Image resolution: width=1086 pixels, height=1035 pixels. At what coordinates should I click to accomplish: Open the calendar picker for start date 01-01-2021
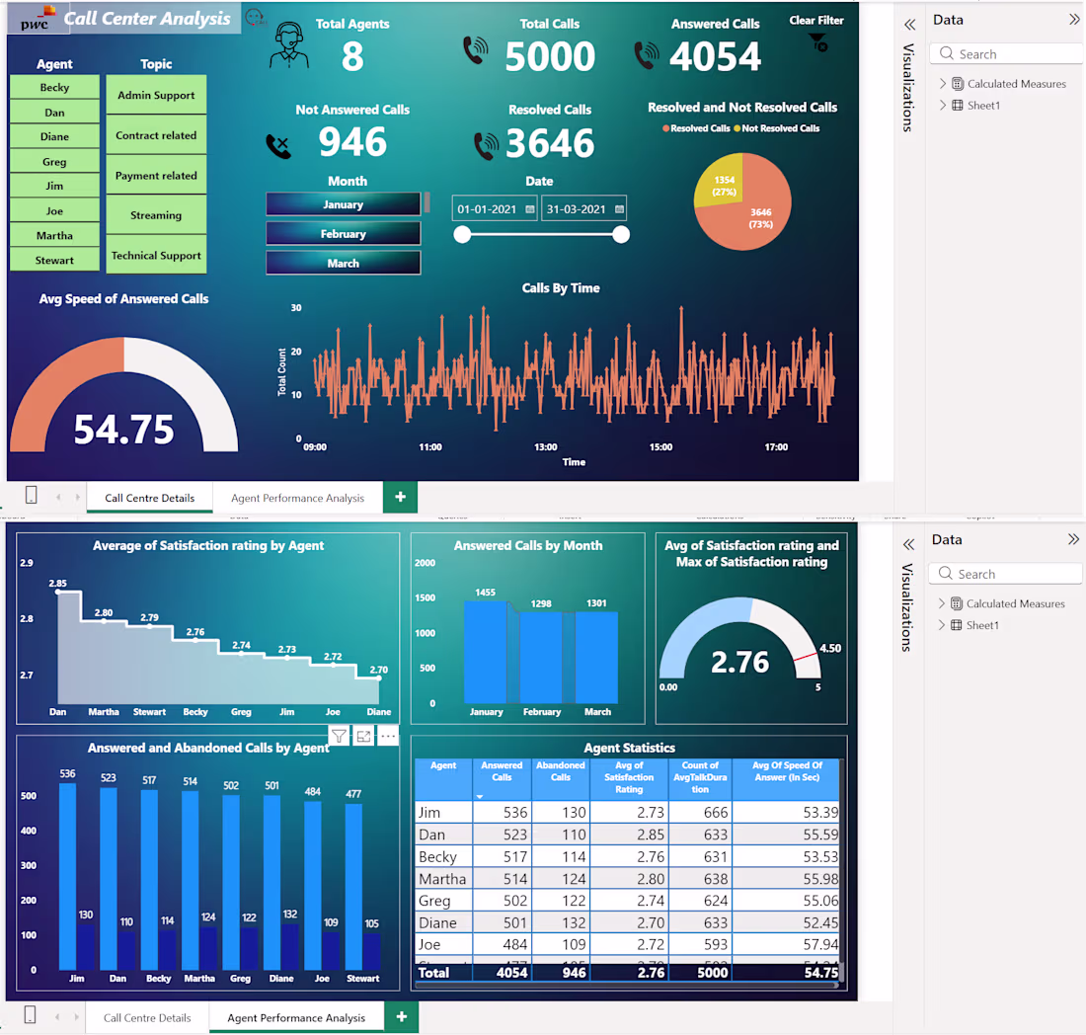[x=530, y=209]
